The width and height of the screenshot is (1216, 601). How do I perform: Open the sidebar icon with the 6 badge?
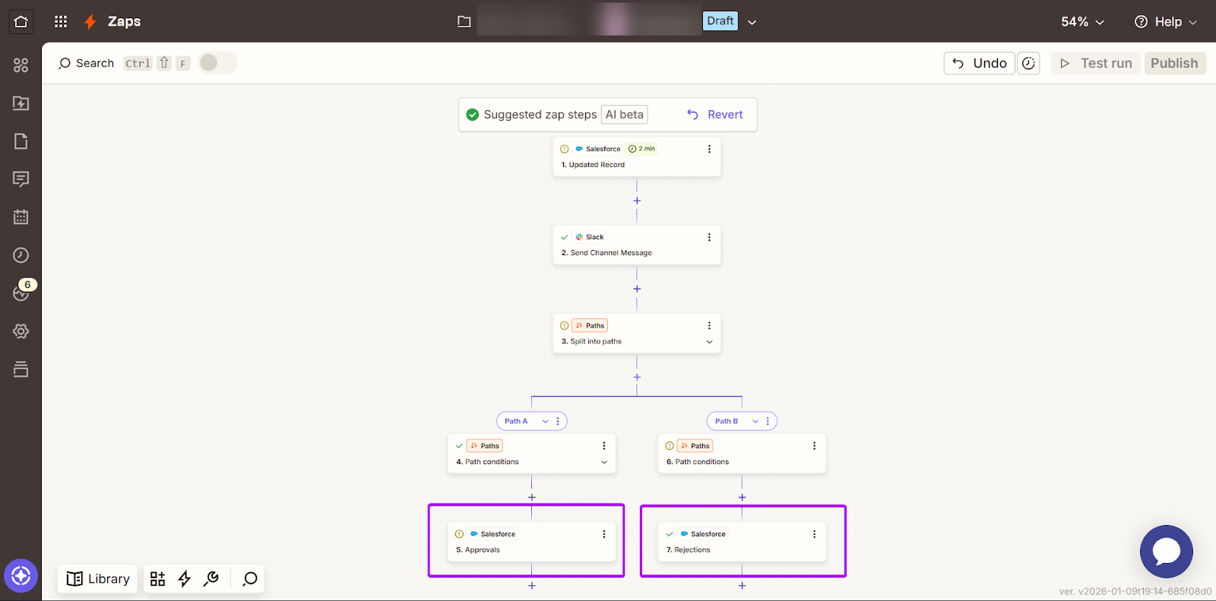[21, 293]
